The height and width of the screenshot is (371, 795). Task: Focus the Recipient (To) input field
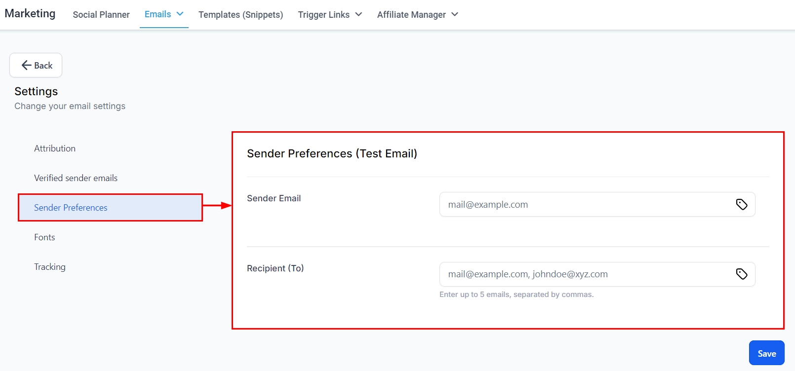click(583, 274)
